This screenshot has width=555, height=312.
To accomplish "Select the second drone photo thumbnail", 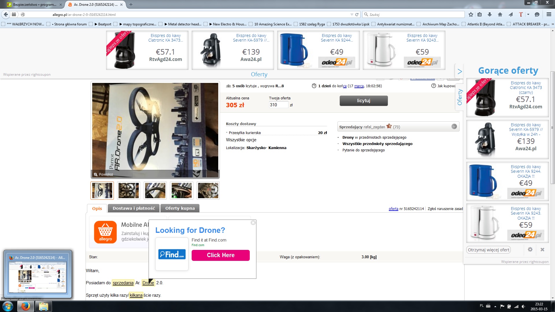I will click(x=129, y=191).
